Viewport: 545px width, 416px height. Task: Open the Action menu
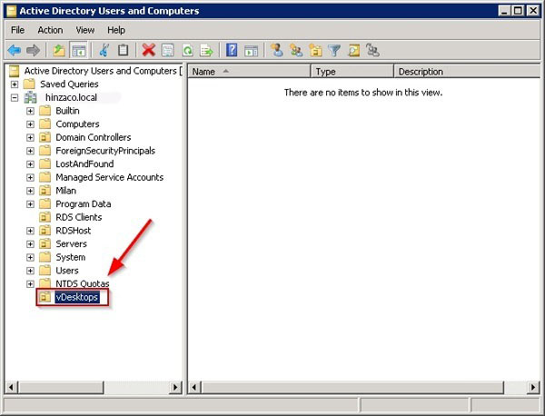50,30
